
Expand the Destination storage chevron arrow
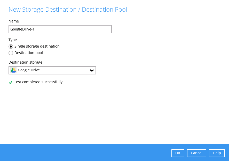point(92,71)
